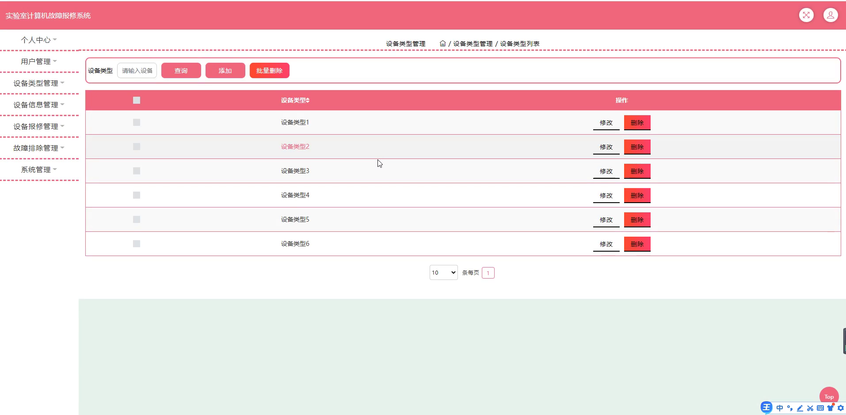Image resolution: width=846 pixels, height=415 pixels.
Task: Tick the select-all checkbox in the table header
Action: tap(137, 100)
